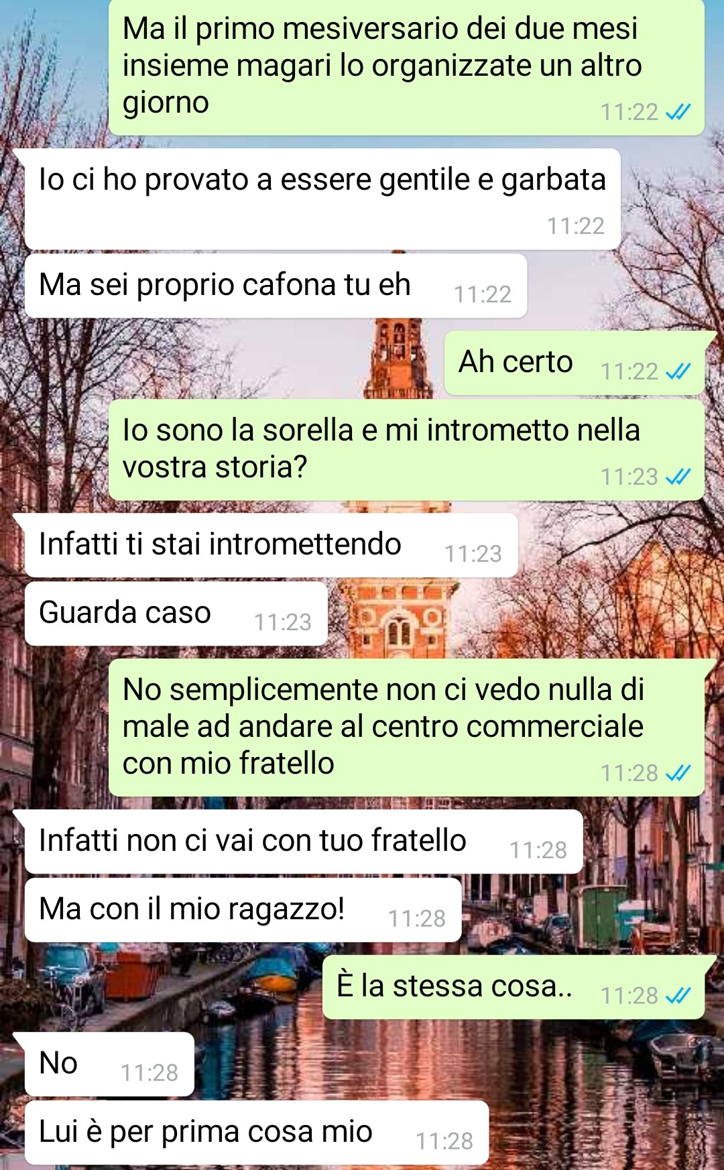Select the 'Ma il primo mesiversario' message bubble
This screenshot has height=1170, width=724.
(406, 67)
